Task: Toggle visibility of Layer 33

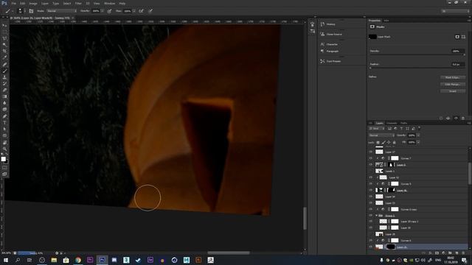Action: [x=371, y=203]
